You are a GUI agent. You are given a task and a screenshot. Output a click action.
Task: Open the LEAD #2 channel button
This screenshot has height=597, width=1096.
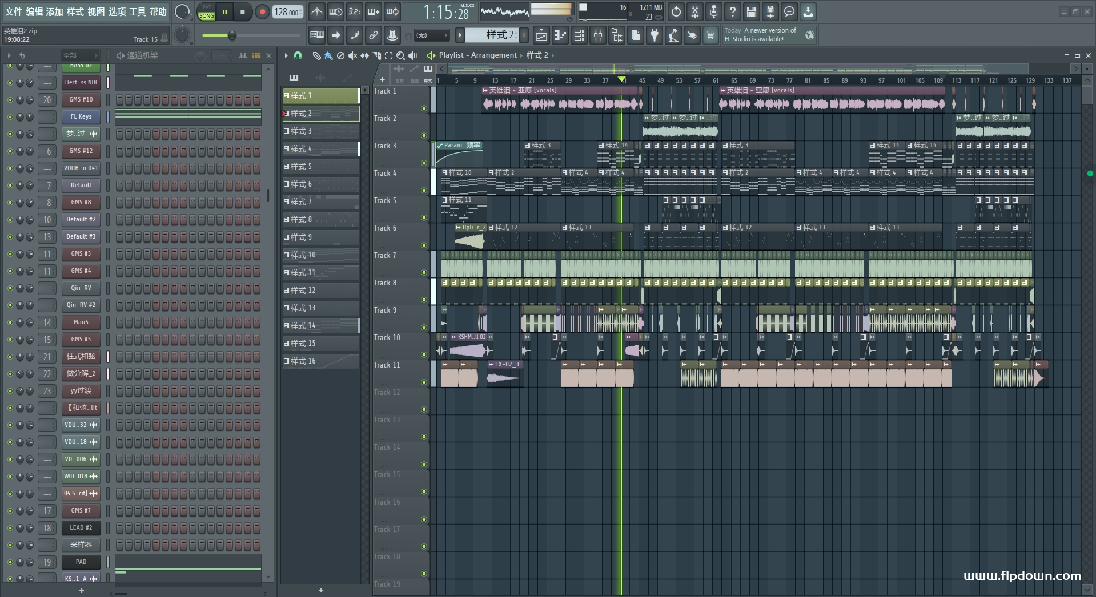pyautogui.click(x=81, y=528)
